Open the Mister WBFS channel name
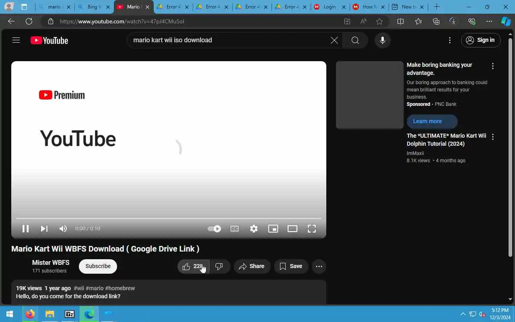Image resolution: width=515 pixels, height=322 pixels. pyautogui.click(x=51, y=262)
